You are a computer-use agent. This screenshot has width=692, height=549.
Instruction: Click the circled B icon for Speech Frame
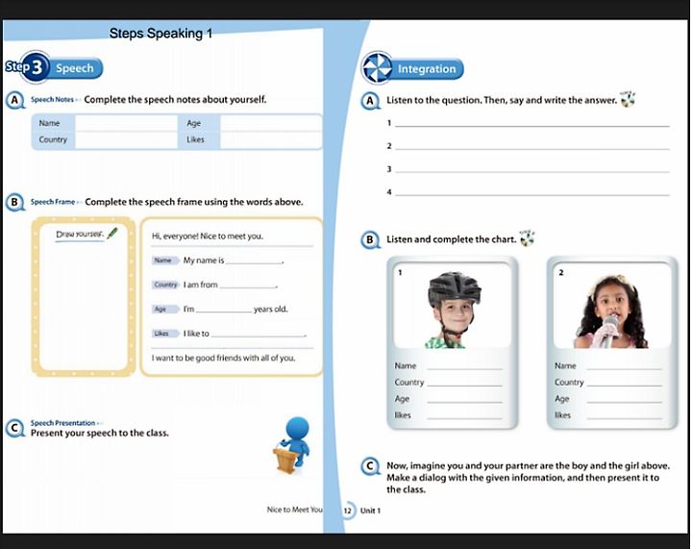(x=14, y=203)
